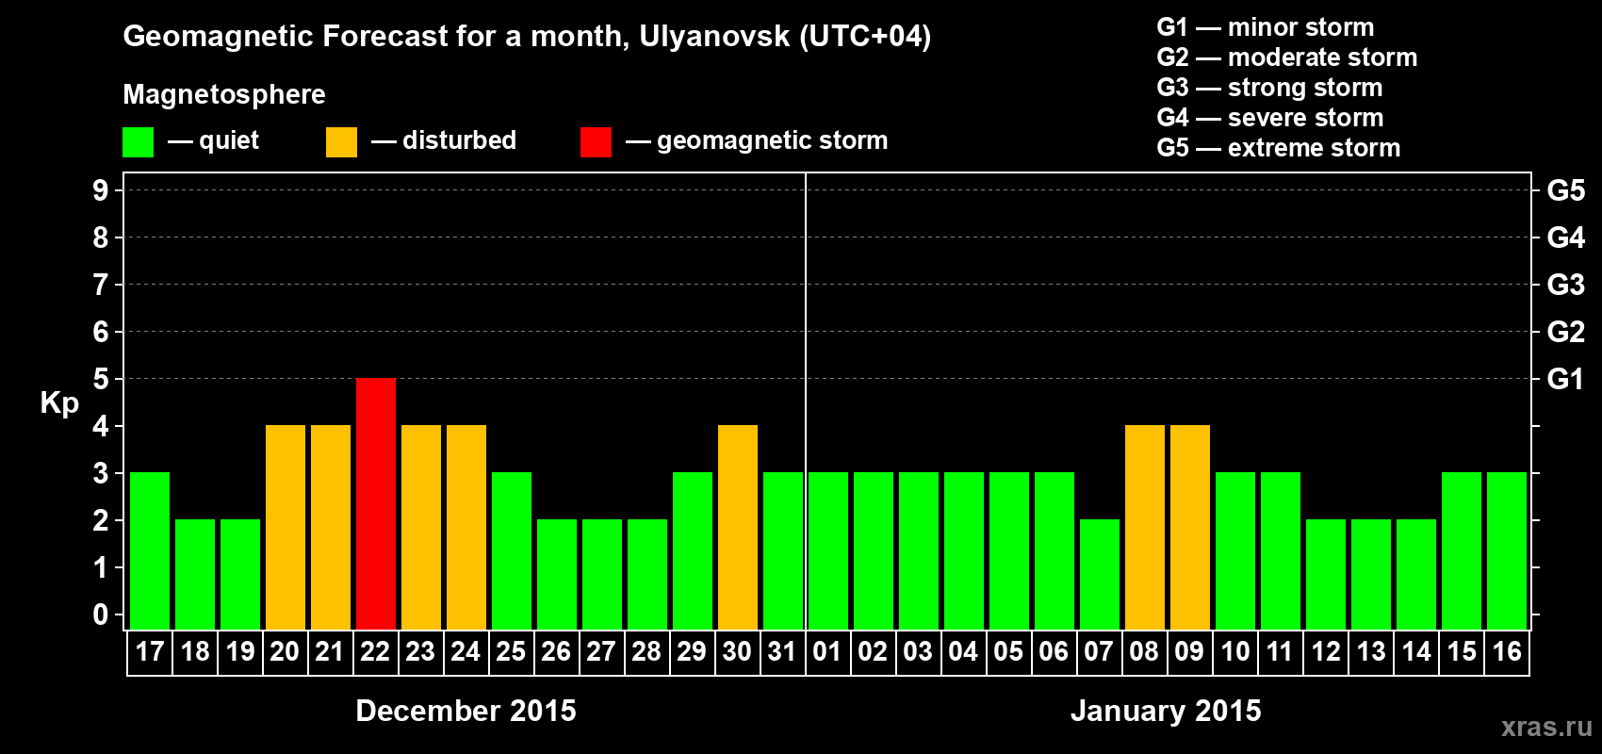Click the date label 16 on axis
The height and width of the screenshot is (754, 1602).
click(1507, 651)
